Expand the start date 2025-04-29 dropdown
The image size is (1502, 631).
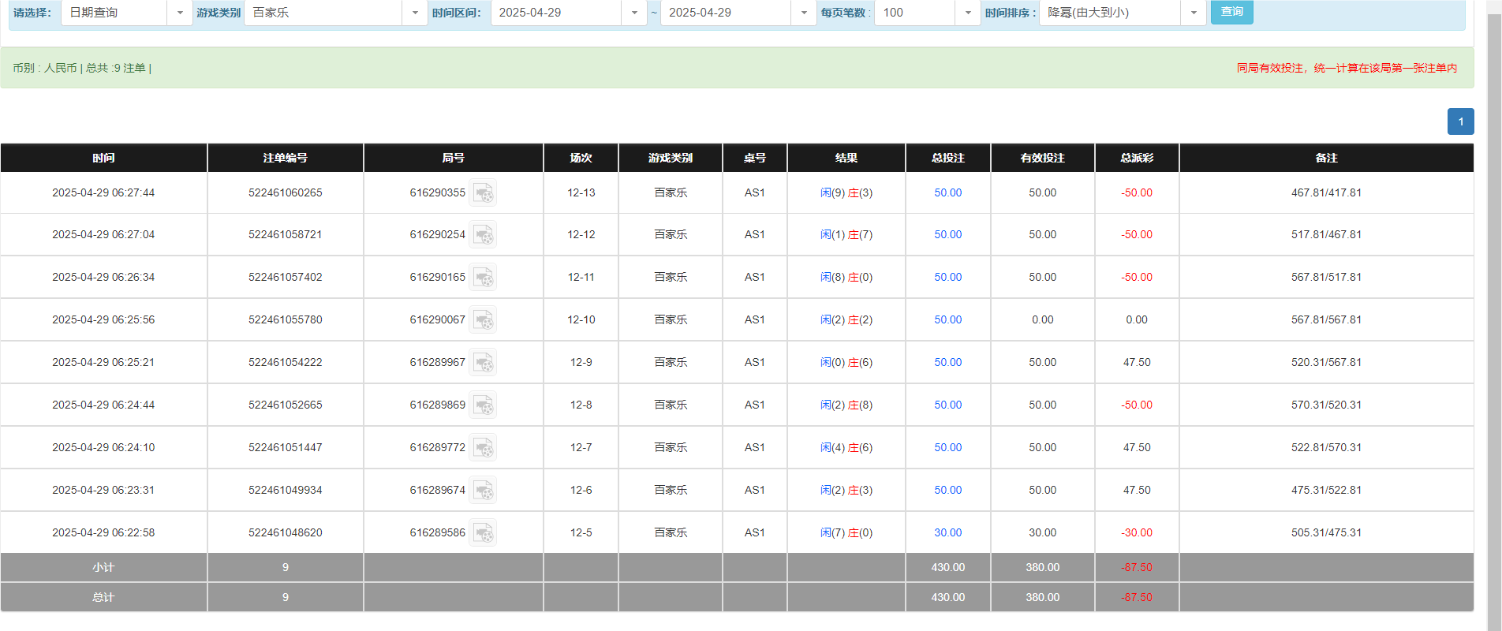634,13
